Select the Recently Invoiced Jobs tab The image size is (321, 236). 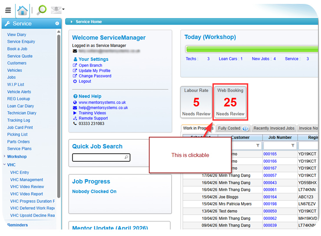tap(274, 128)
